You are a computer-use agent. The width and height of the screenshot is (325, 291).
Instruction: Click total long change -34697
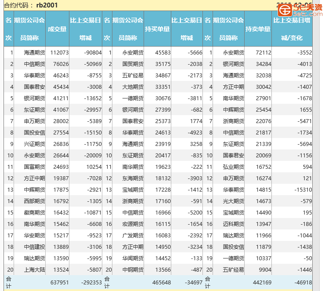pyautogui.click(x=193, y=283)
